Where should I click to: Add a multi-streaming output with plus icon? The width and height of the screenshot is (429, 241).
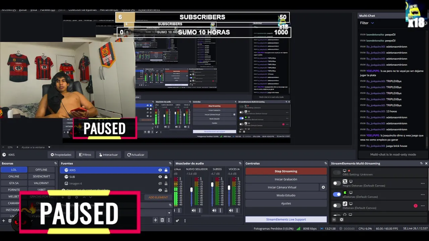(334, 220)
